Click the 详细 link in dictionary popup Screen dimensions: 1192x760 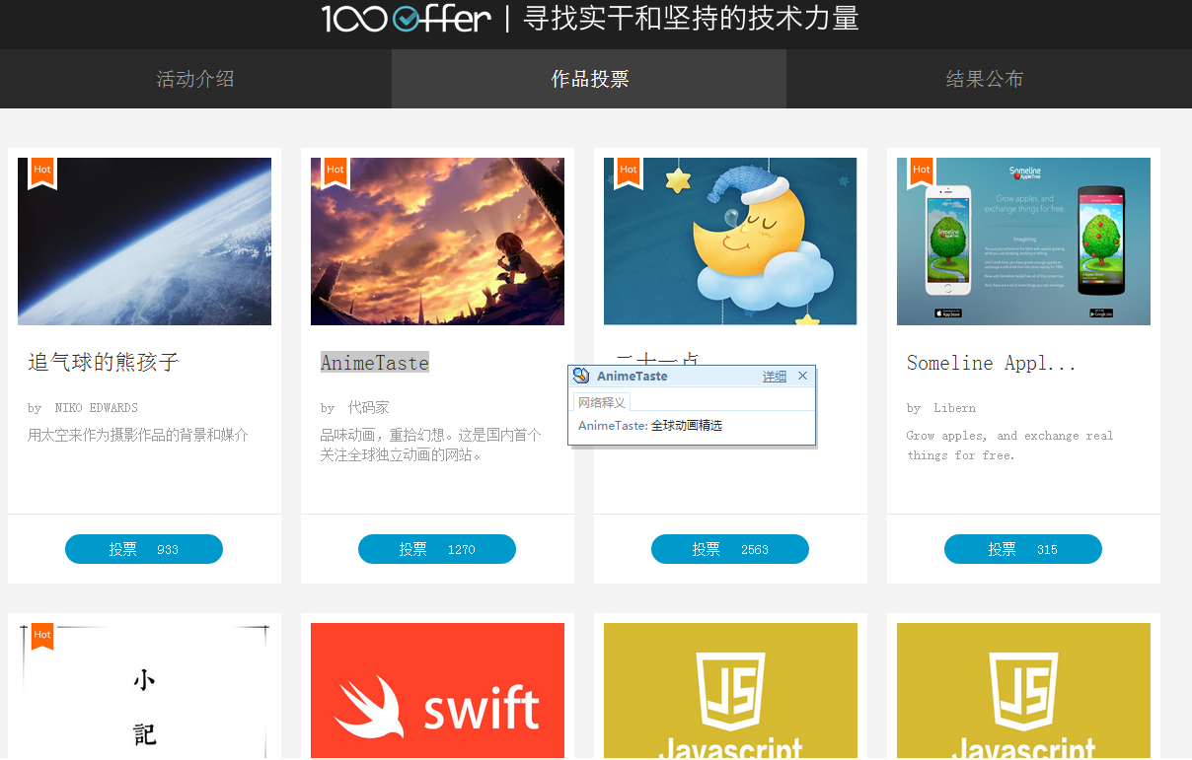[x=775, y=377]
